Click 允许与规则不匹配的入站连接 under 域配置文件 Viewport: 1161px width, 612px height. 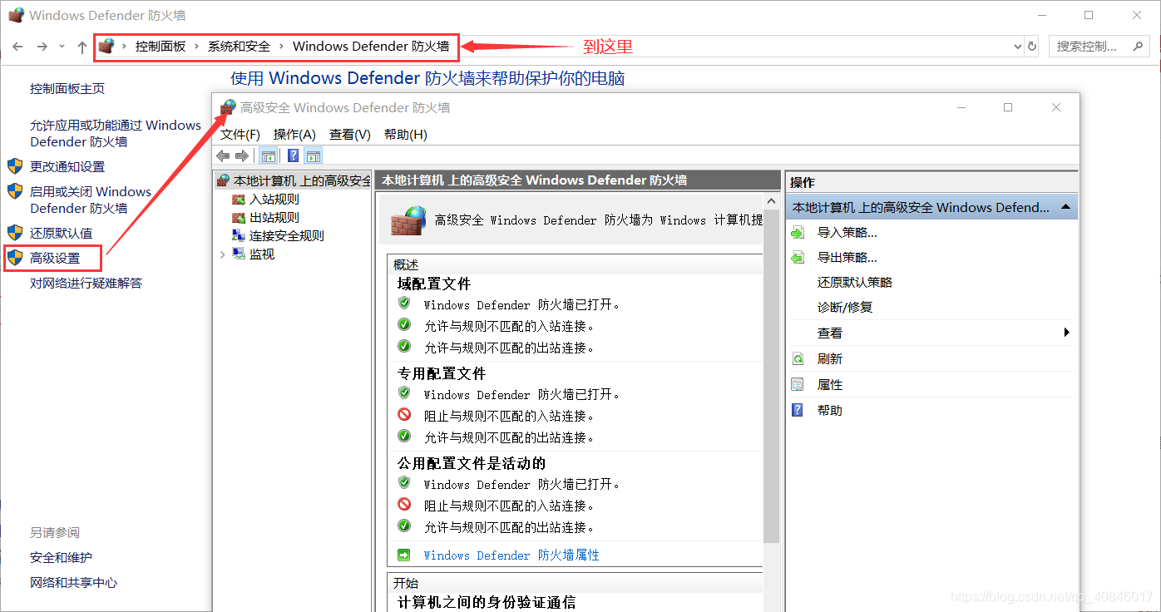(509, 326)
